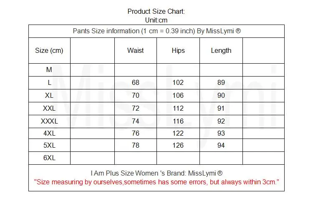Screen dimensions: 313x208
Task: Click the 4XL hips value 122
Action: coord(178,133)
